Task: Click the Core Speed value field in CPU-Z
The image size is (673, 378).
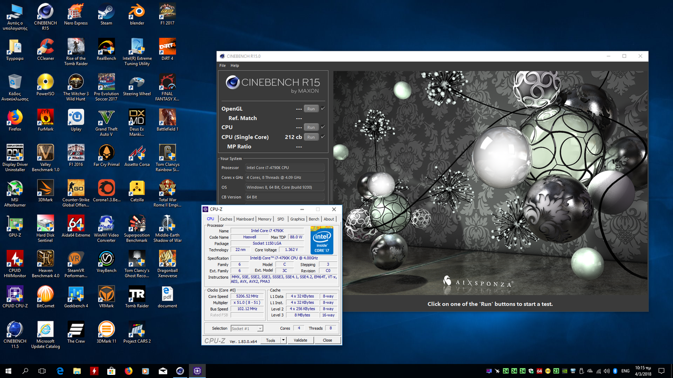Action: pyautogui.click(x=247, y=297)
